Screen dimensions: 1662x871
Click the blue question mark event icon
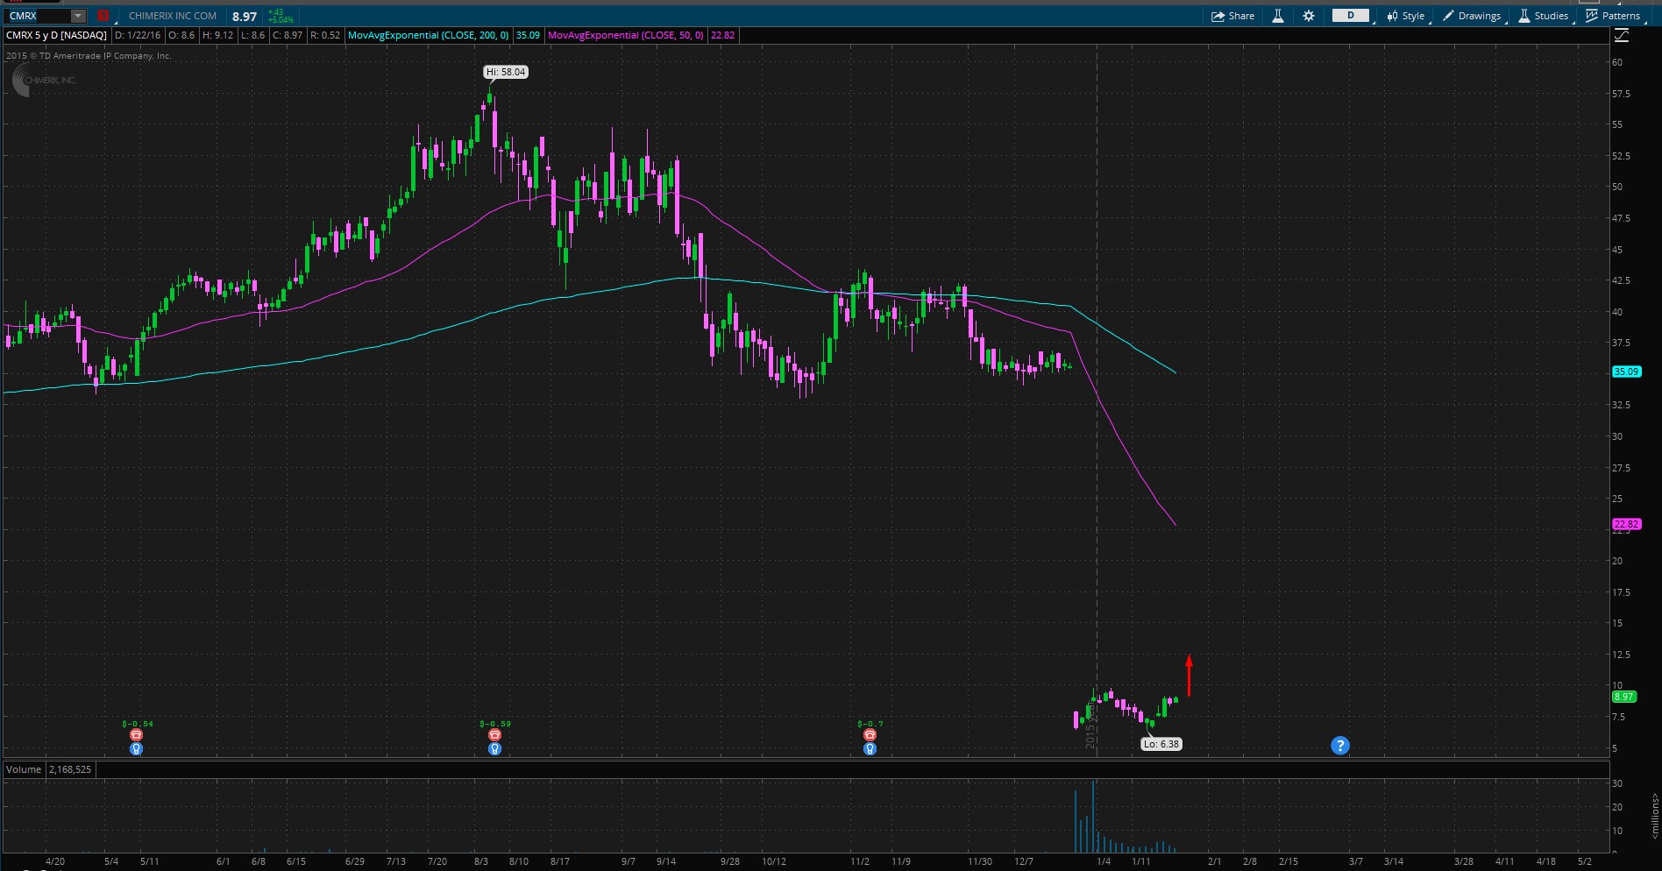(1339, 746)
